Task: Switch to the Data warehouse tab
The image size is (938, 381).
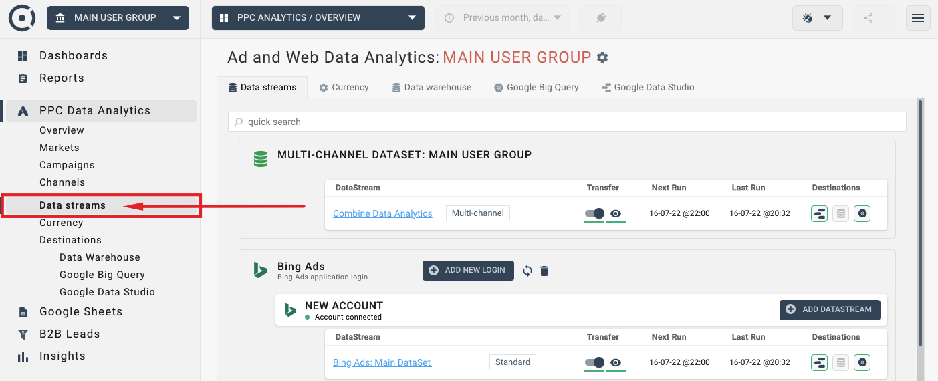Action: [x=432, y=88]
